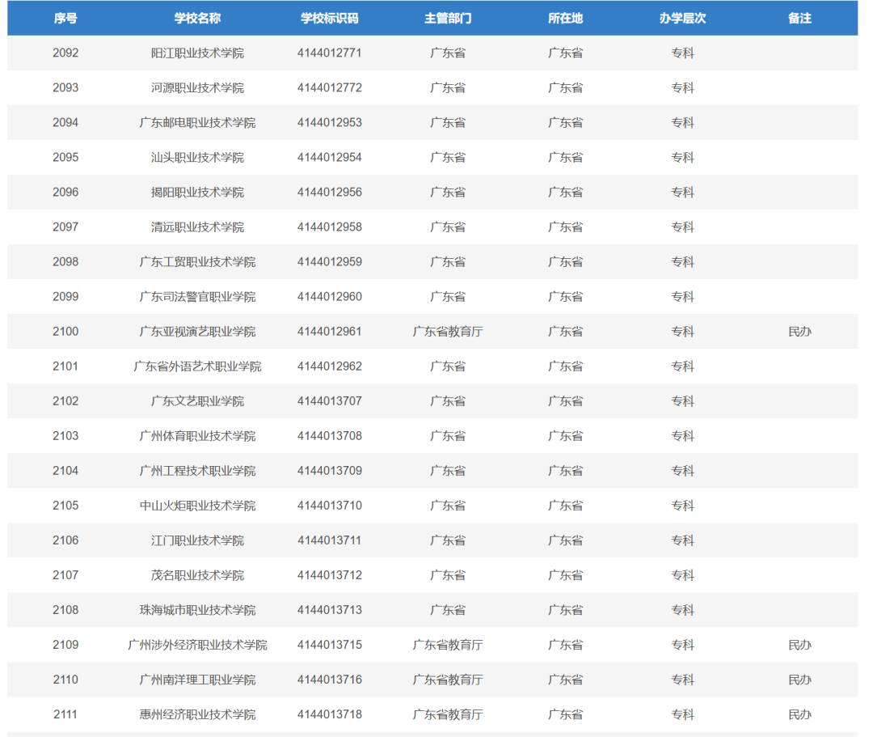Screen dimensions: 873x737
Task: Click school code 4144013709
Action: (x=329, y=471)
